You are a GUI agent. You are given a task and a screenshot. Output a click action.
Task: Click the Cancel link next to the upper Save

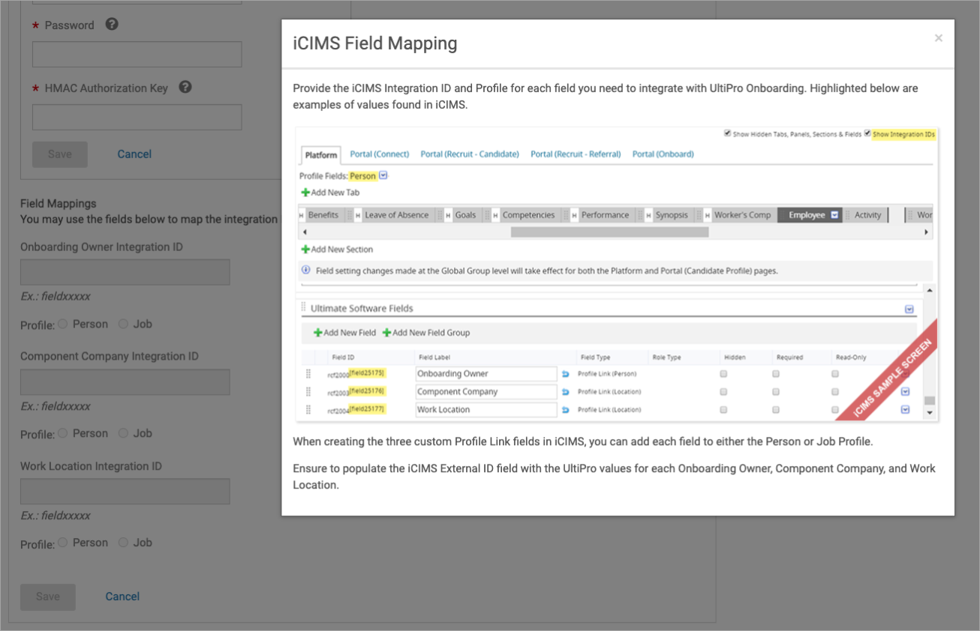(x=134, y=154)
